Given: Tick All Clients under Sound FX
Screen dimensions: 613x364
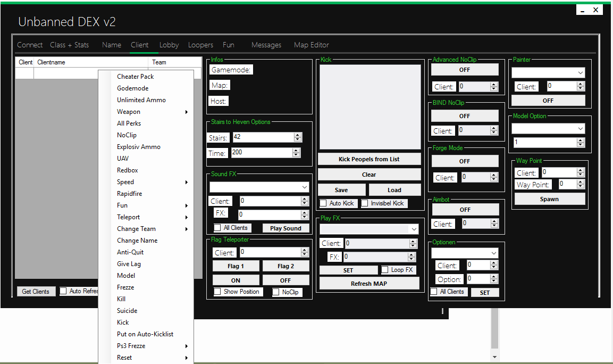Looking at the screenshot, I should coord(217,228).
